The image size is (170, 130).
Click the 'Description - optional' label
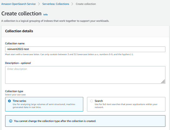coord(18,63)
